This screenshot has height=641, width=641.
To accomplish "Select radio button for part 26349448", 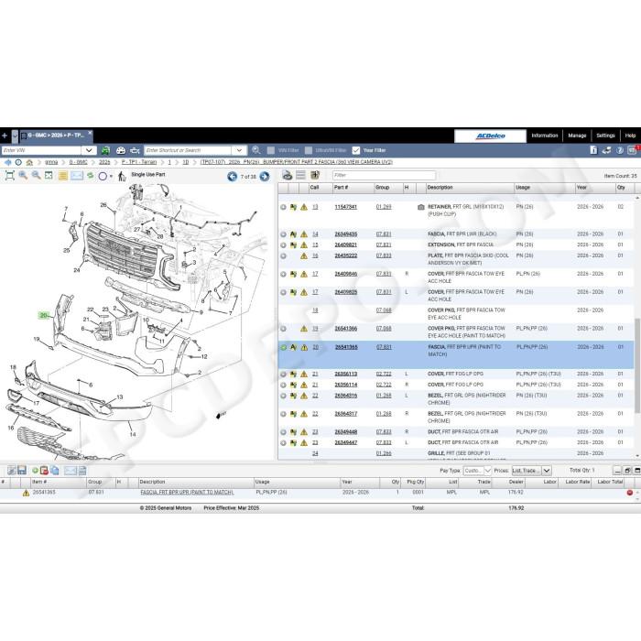I will [283, 432].
